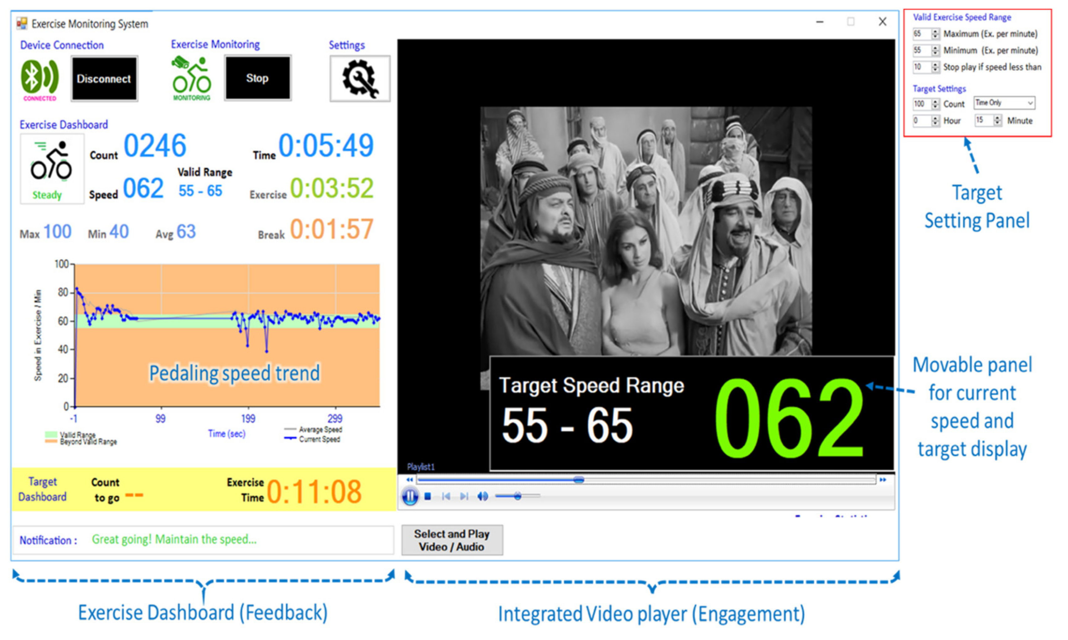1068x640 pixels.
Task: Click the Speed value 062 in the dashboard
Action: 143,188
